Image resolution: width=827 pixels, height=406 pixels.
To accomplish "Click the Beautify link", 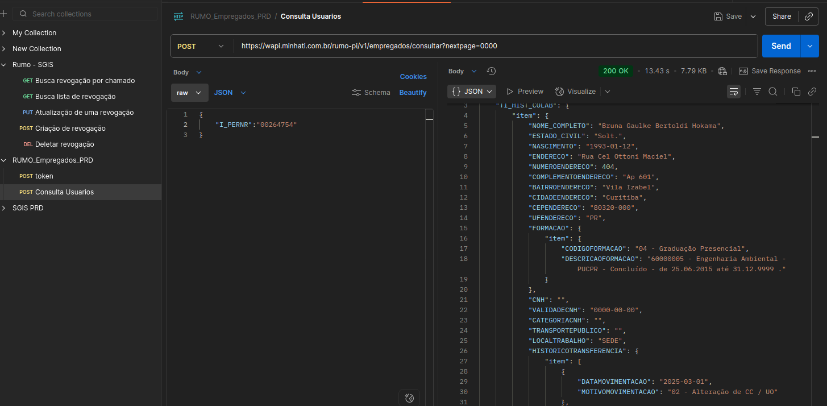I will pyautogui.click(x=413, y=93).
